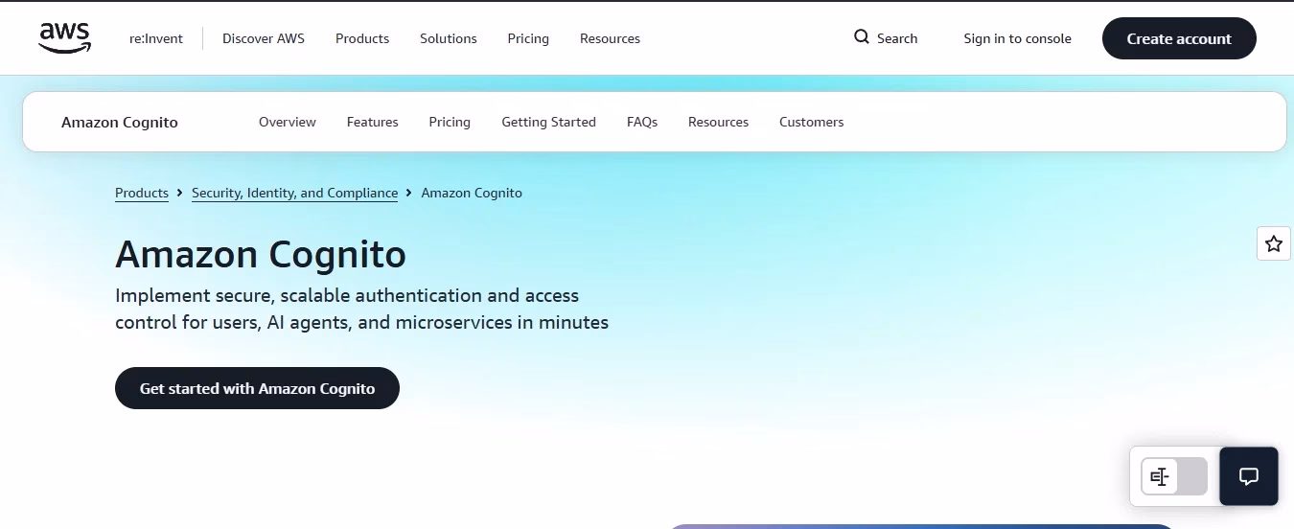This screenshot has width=1294, height=529.
Task: Open the Resources top navigation menu
Action: click(x=610, y=38)
